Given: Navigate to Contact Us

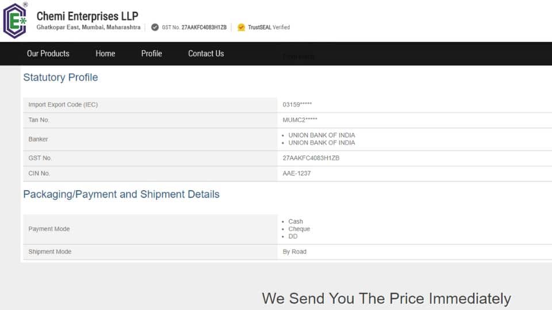Looking at the screenshot, I should (206, 53).
